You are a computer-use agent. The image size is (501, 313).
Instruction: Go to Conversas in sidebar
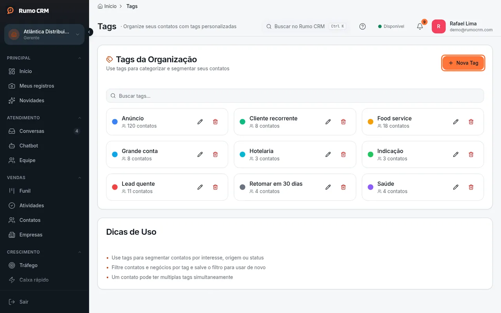tap(44, 131)
